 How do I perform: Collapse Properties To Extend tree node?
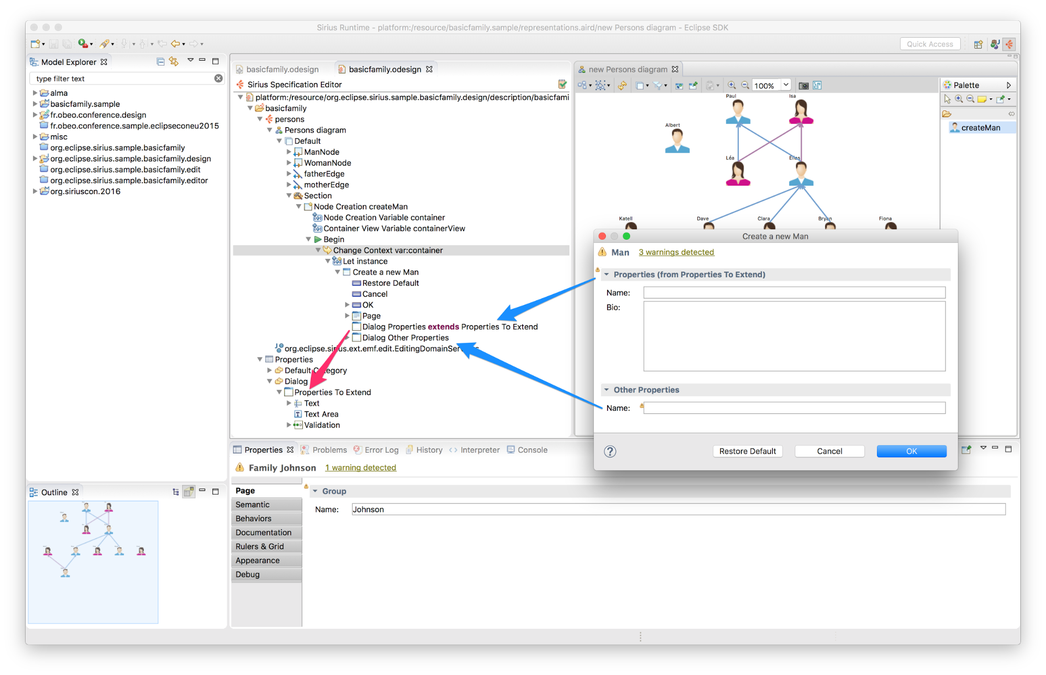click(279, 392)
